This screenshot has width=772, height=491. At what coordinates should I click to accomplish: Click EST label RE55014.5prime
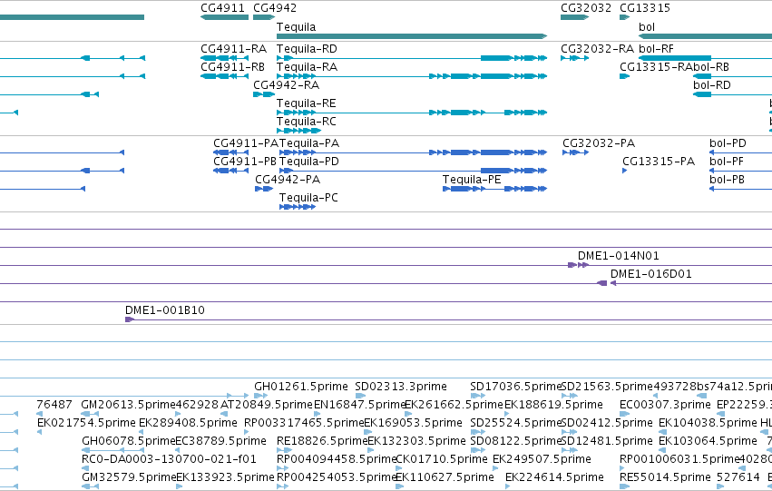pos(665,477)
